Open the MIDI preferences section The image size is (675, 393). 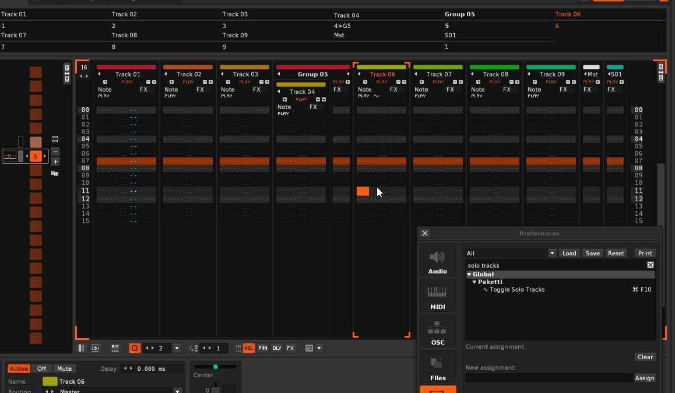coord(438,296)
